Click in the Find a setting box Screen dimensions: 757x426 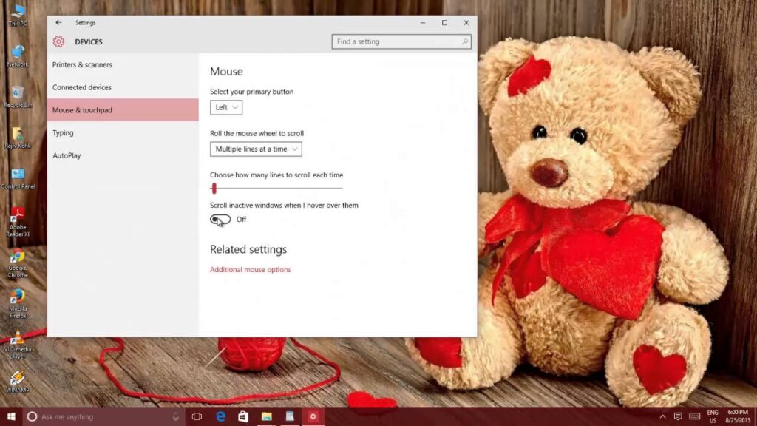tap(401, 41)
